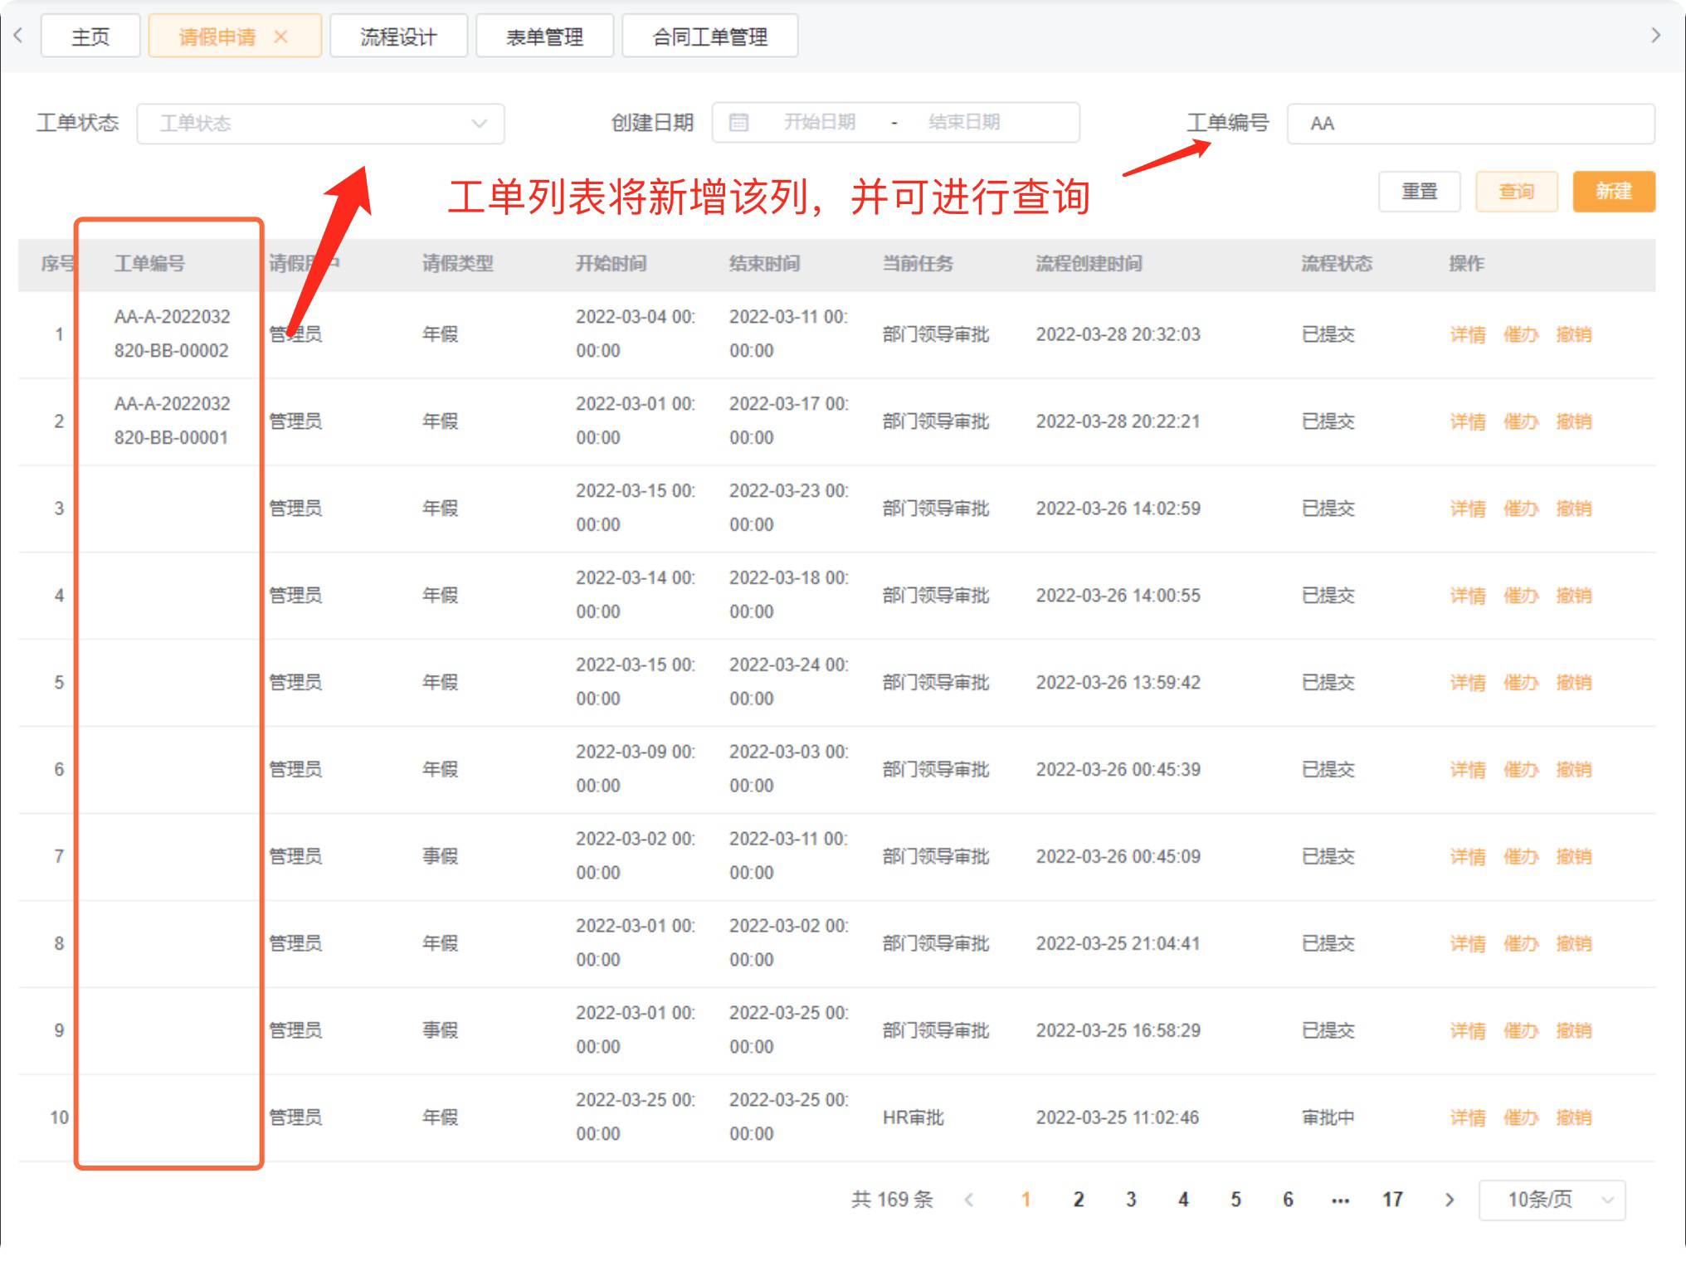Open 详情 link for row 1
Screen dimensions: 1686x1261
point(1467,334)
